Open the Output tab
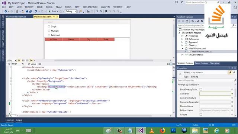The image size is (238, 134). (19, 120)
